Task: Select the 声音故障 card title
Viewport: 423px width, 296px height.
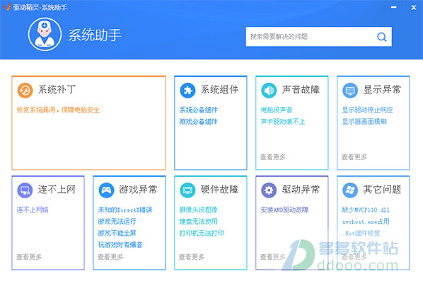Action: click(301, 90)
